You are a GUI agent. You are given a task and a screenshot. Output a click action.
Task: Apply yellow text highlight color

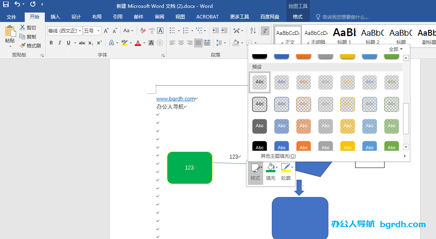125,42
